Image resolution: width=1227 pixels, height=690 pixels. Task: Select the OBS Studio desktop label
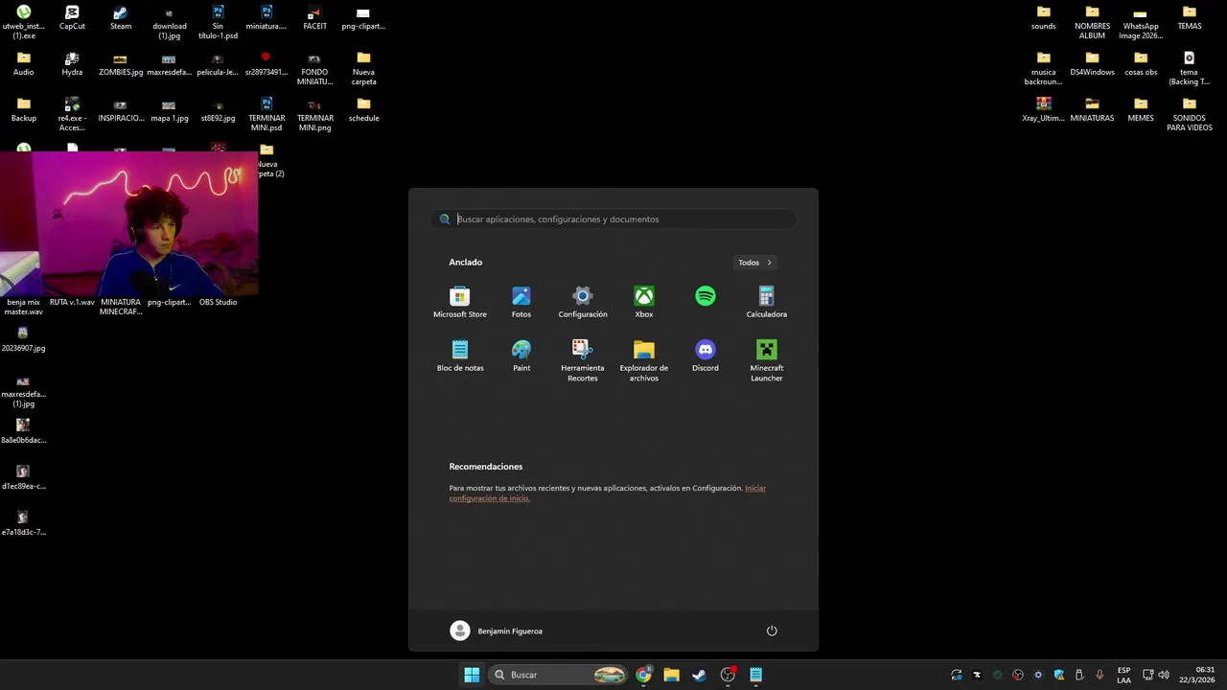(x=218, y=302)
